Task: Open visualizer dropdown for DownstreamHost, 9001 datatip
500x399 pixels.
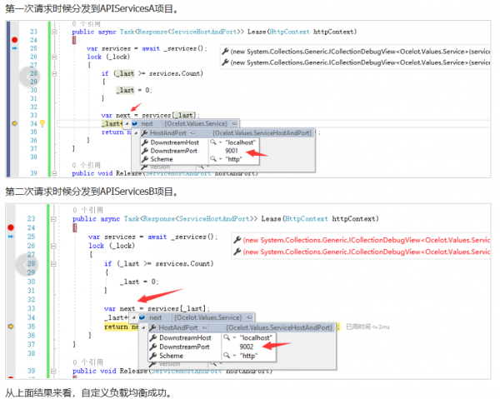Action: tap(220, 142)
